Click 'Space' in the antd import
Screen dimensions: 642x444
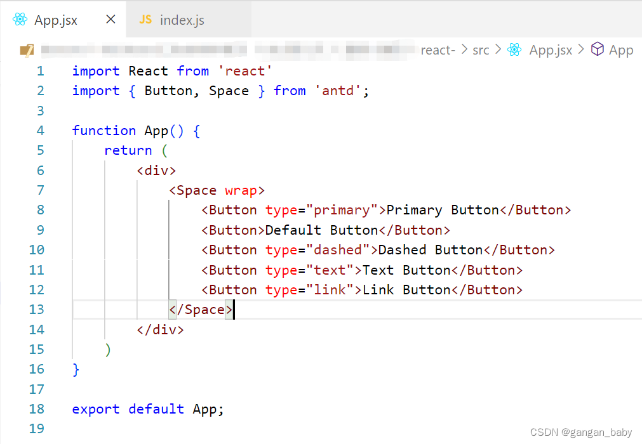229,91
